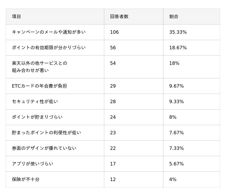Image resolution: width=231 pixels, height=196 pixels.
Task: Click the セキュリティ性が低い row label
Action: [x=35, y=102]
